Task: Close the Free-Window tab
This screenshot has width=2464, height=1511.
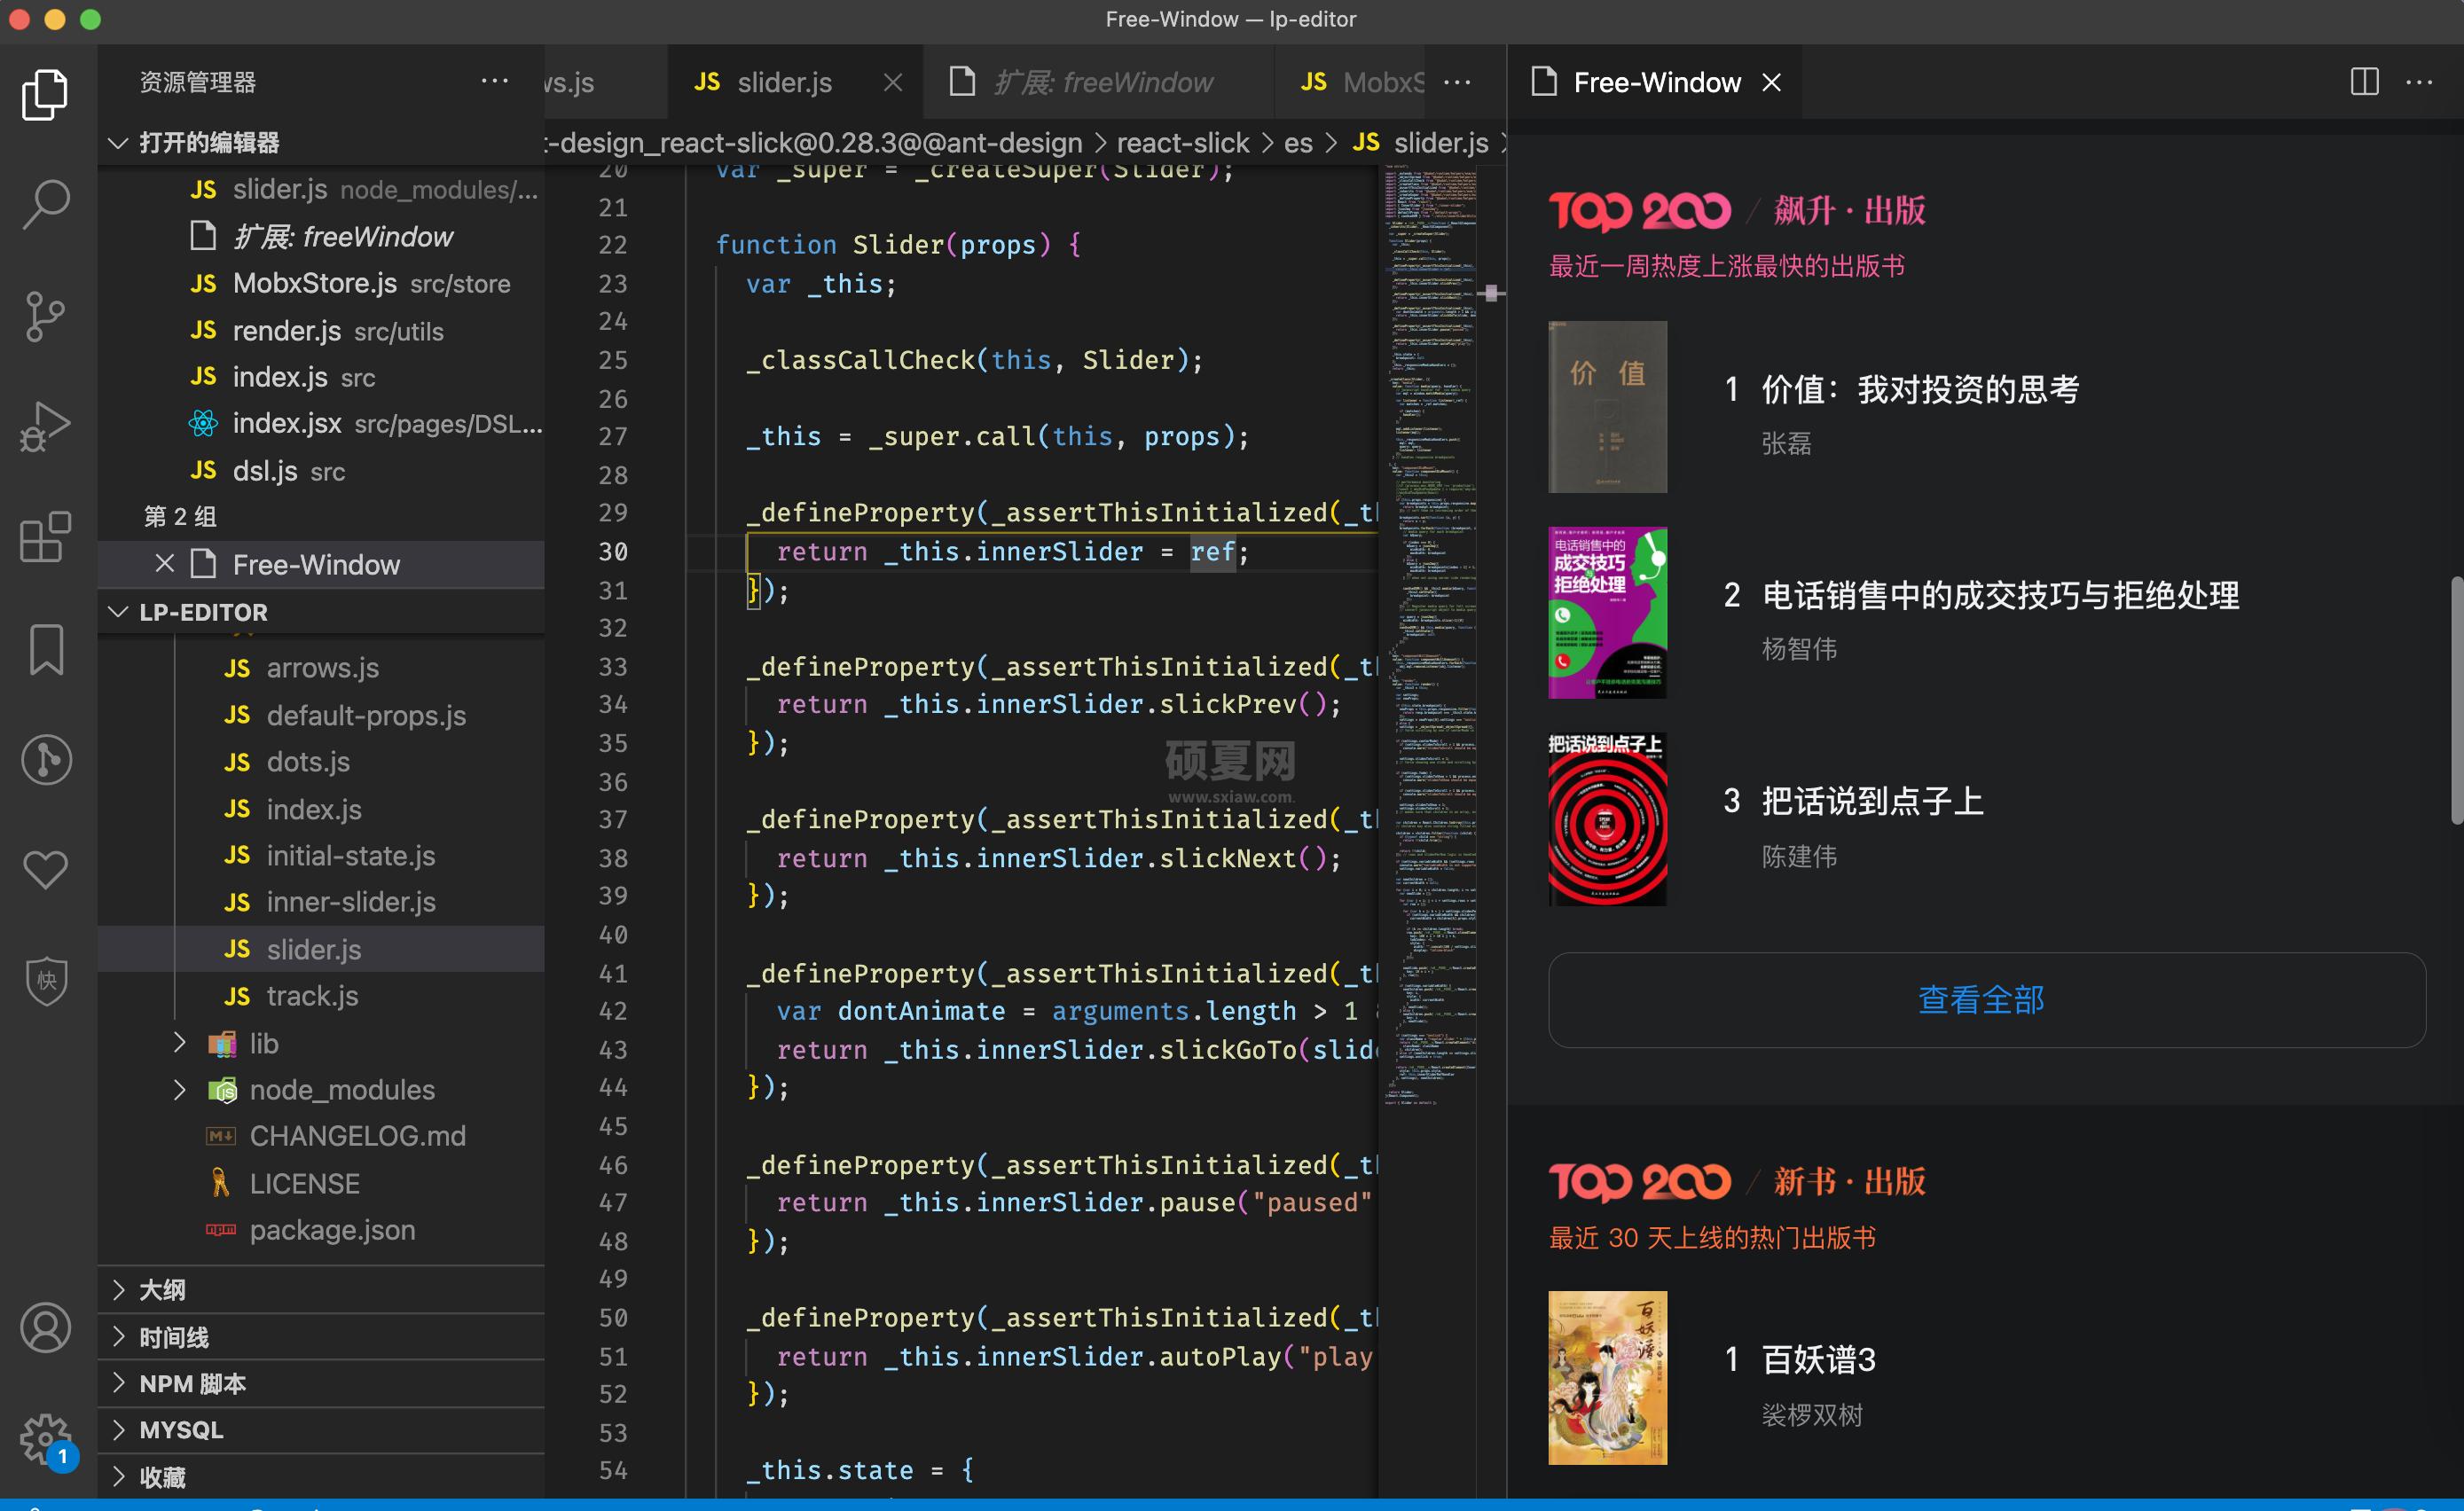Action: point(1771,82)
